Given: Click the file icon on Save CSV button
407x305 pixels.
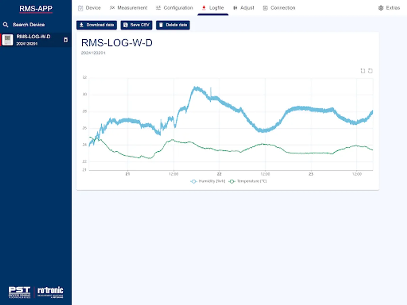Looking at the screenshot, I should 125,25.
